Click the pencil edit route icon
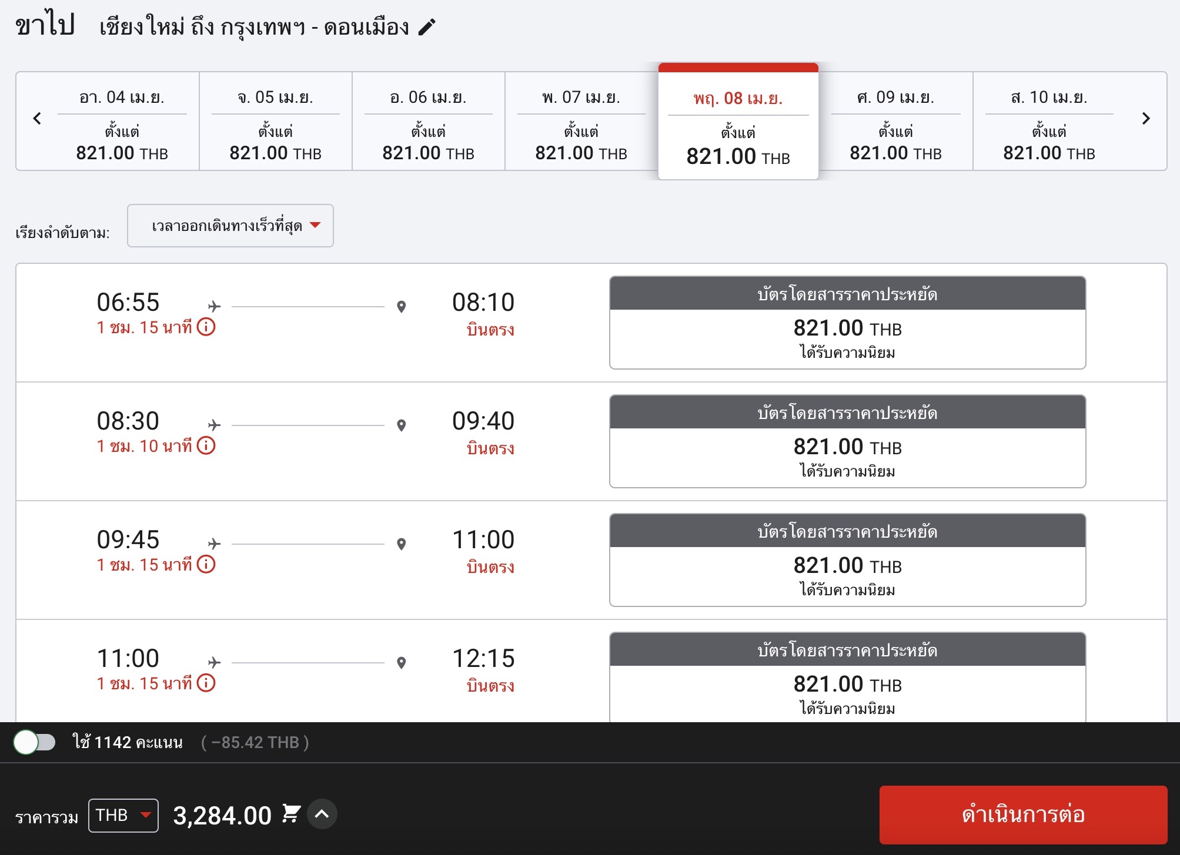This screenshot has height=855, width=1180. [x=427, y=27]
